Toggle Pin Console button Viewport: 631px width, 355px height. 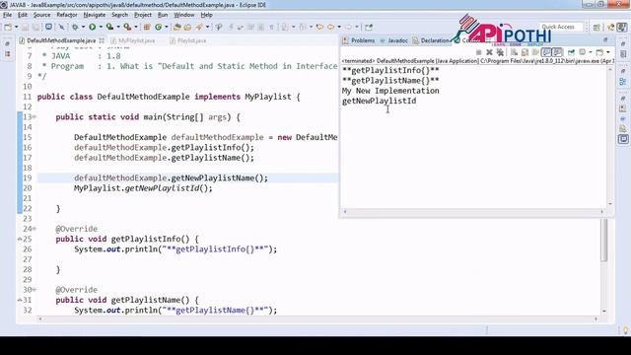(571, 52)
